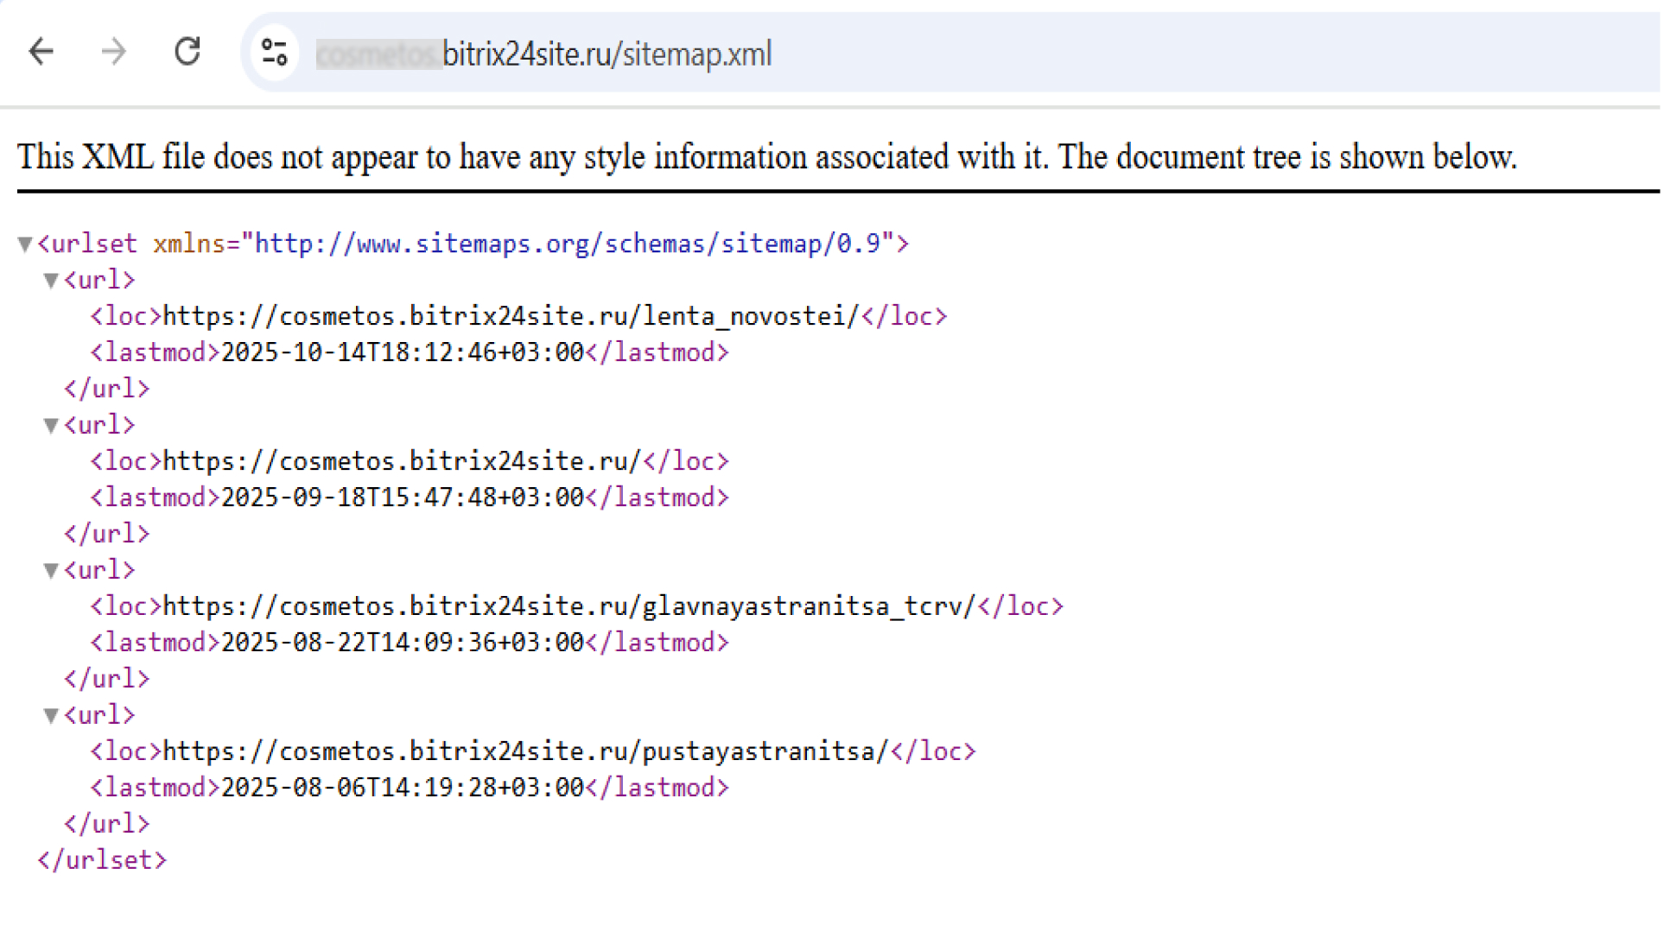The width and height of the screenshot is (1664, 938).
Task: Click the lenta_novostei loc URL text
Action: (x=510, y=317)
